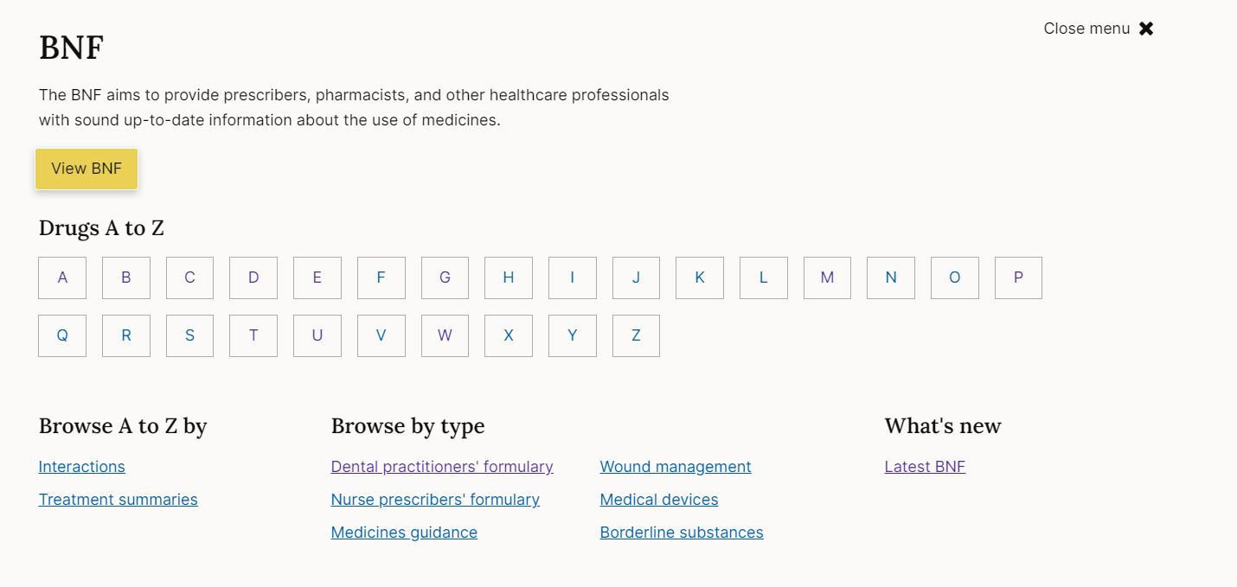Open drugs beginning with letter S

[189, 335]
